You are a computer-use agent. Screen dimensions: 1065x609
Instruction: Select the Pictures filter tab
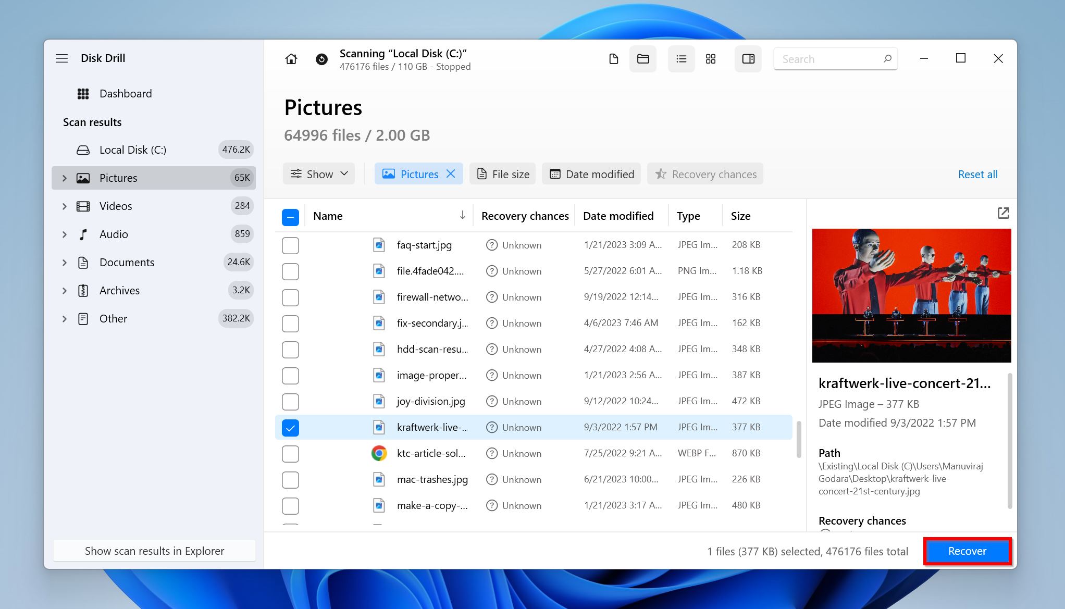click(417, 174)
